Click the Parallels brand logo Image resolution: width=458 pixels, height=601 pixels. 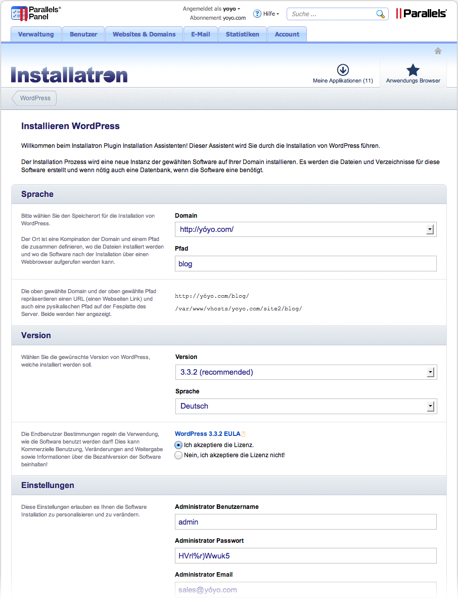pyautogui.click(x=421, y=14)
